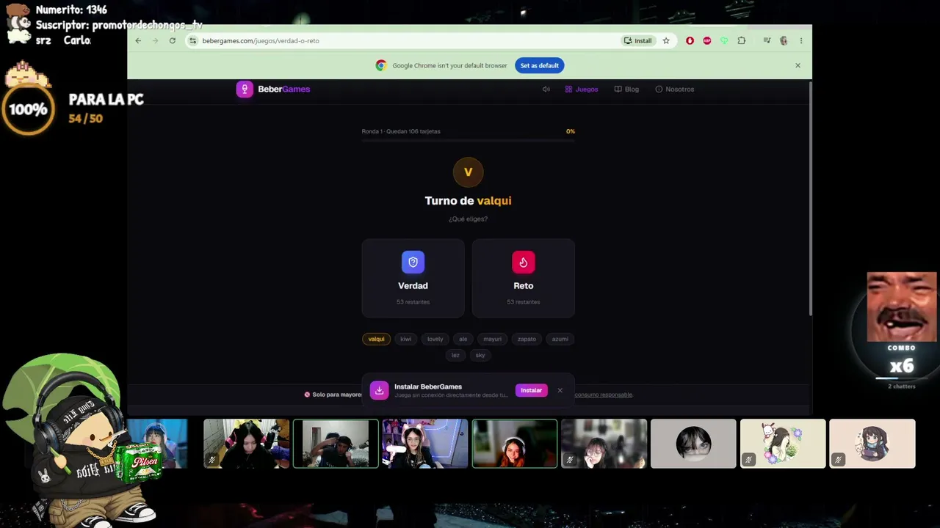Image resolution: width=940 pixels, height=528 pixels.
Task: Open the ABP ad blocker extension
Action: pyautogui.click(x=706, y=41)
